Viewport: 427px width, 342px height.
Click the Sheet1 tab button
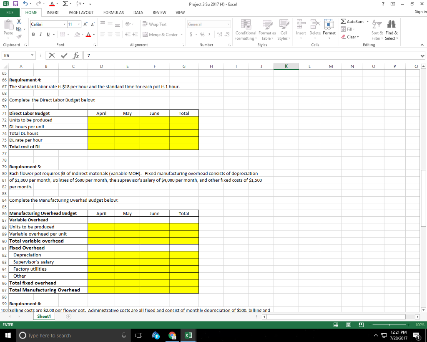(x=44, y=316)
